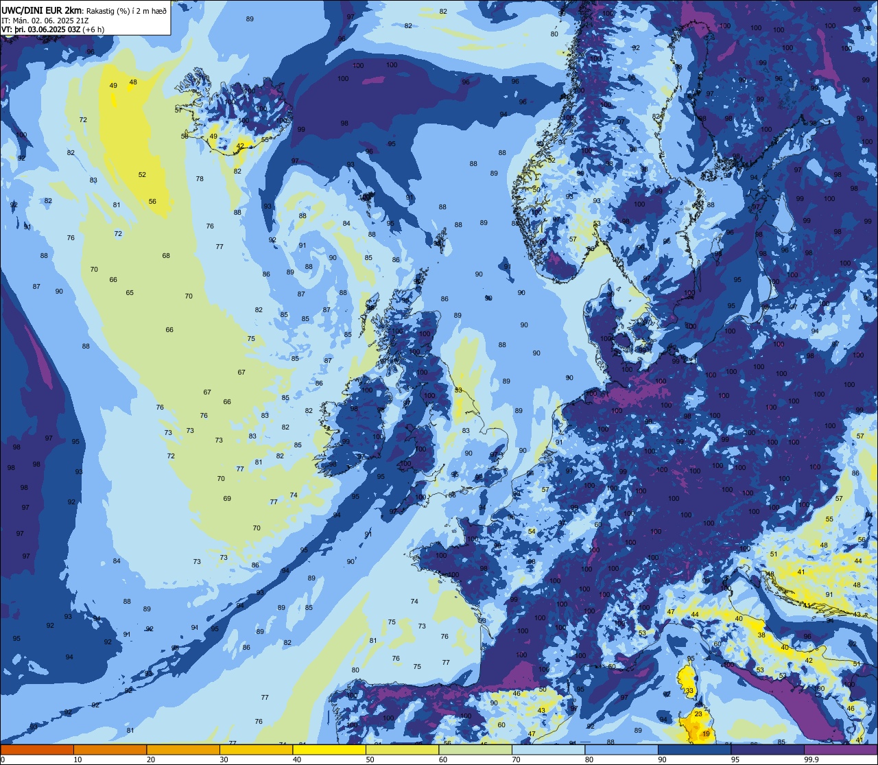This screenshot has width=878, height=765.
Task: Pick the 60–70 light green legend swatch
Action: tap(475, 749)
